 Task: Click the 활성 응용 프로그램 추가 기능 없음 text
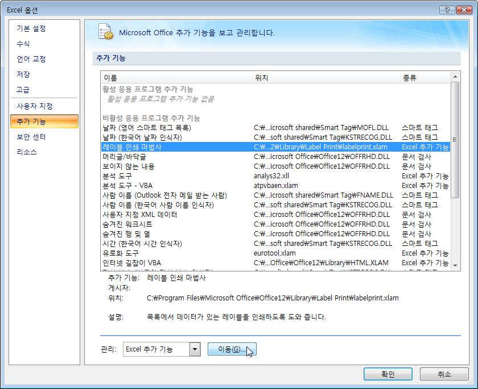pos(160,99)
